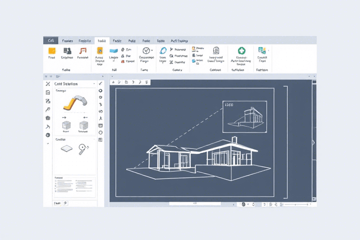Select the clipboard document icon in ribbon
The image size is (360, 240).
(216, 51)
